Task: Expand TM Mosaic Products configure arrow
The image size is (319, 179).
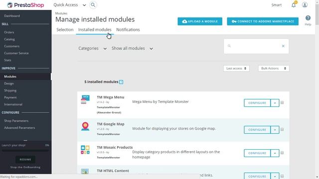Action: point(275,153)
